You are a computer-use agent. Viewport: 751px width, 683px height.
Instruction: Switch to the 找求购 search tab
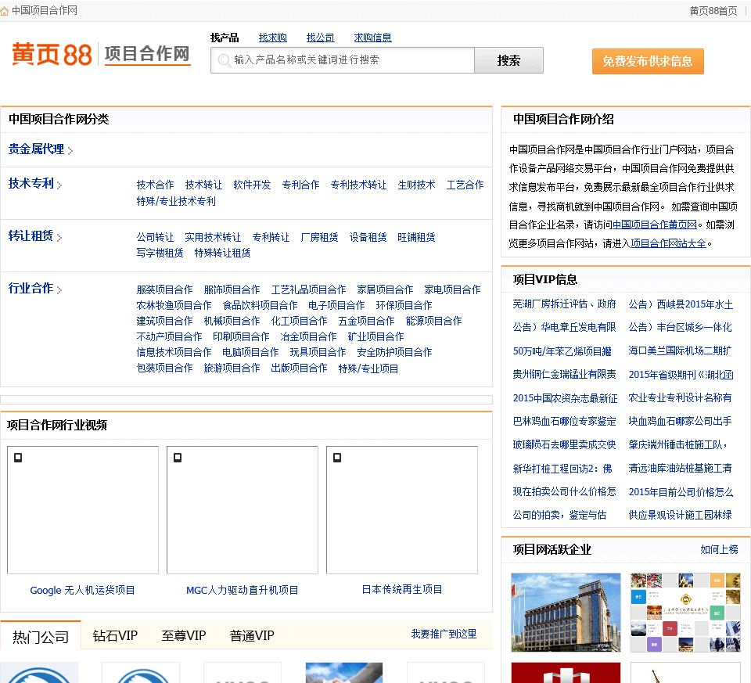click(273, 38)
